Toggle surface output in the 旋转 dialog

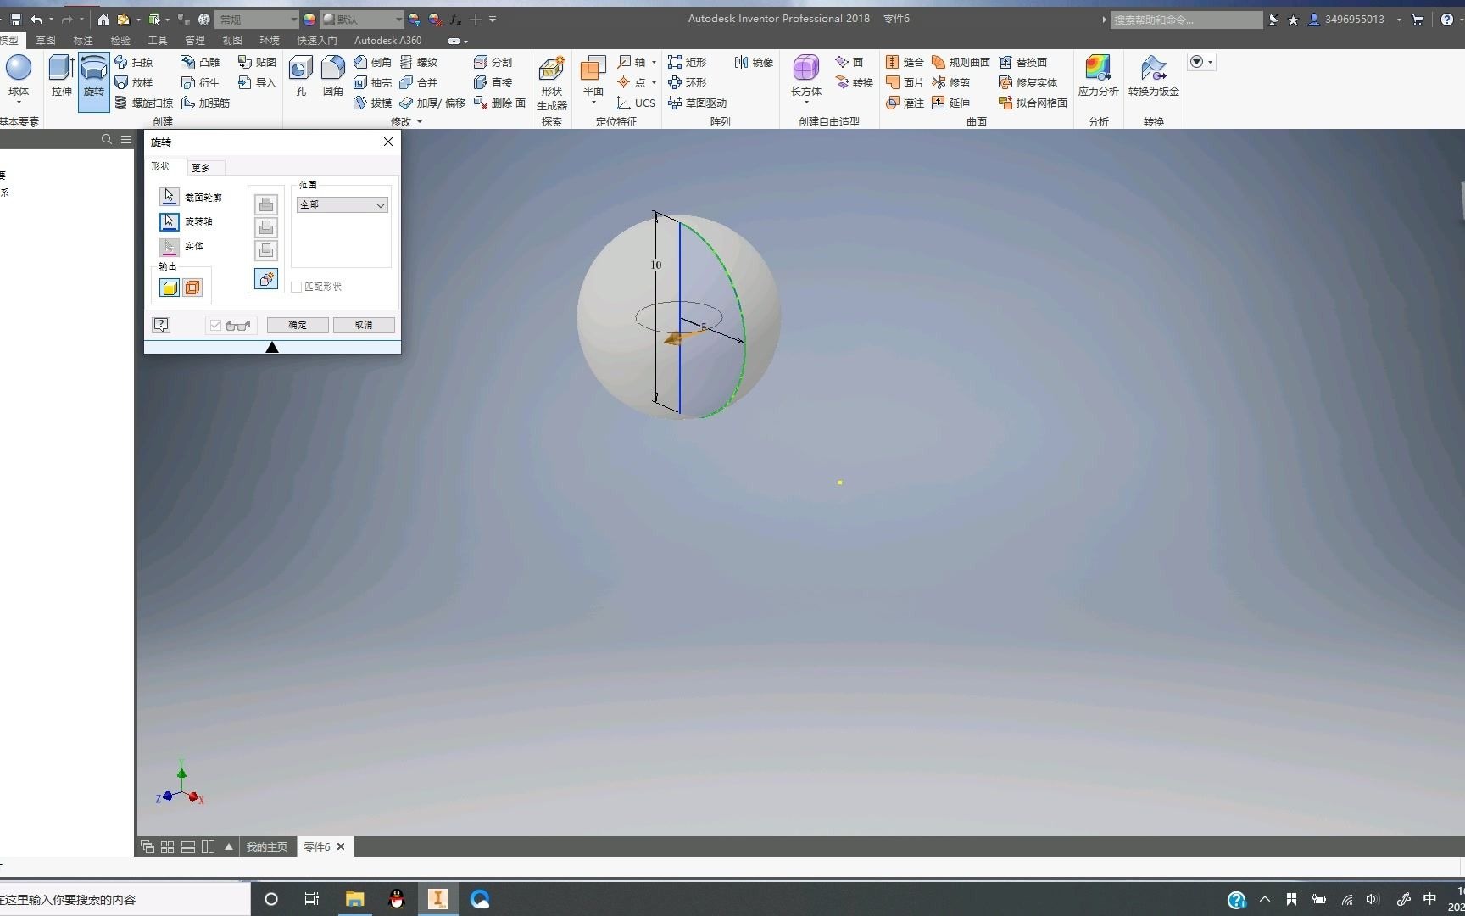click(192, 288)
